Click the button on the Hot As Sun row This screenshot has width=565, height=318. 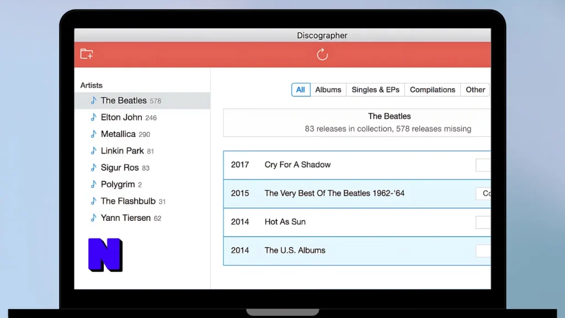point(483,222)
